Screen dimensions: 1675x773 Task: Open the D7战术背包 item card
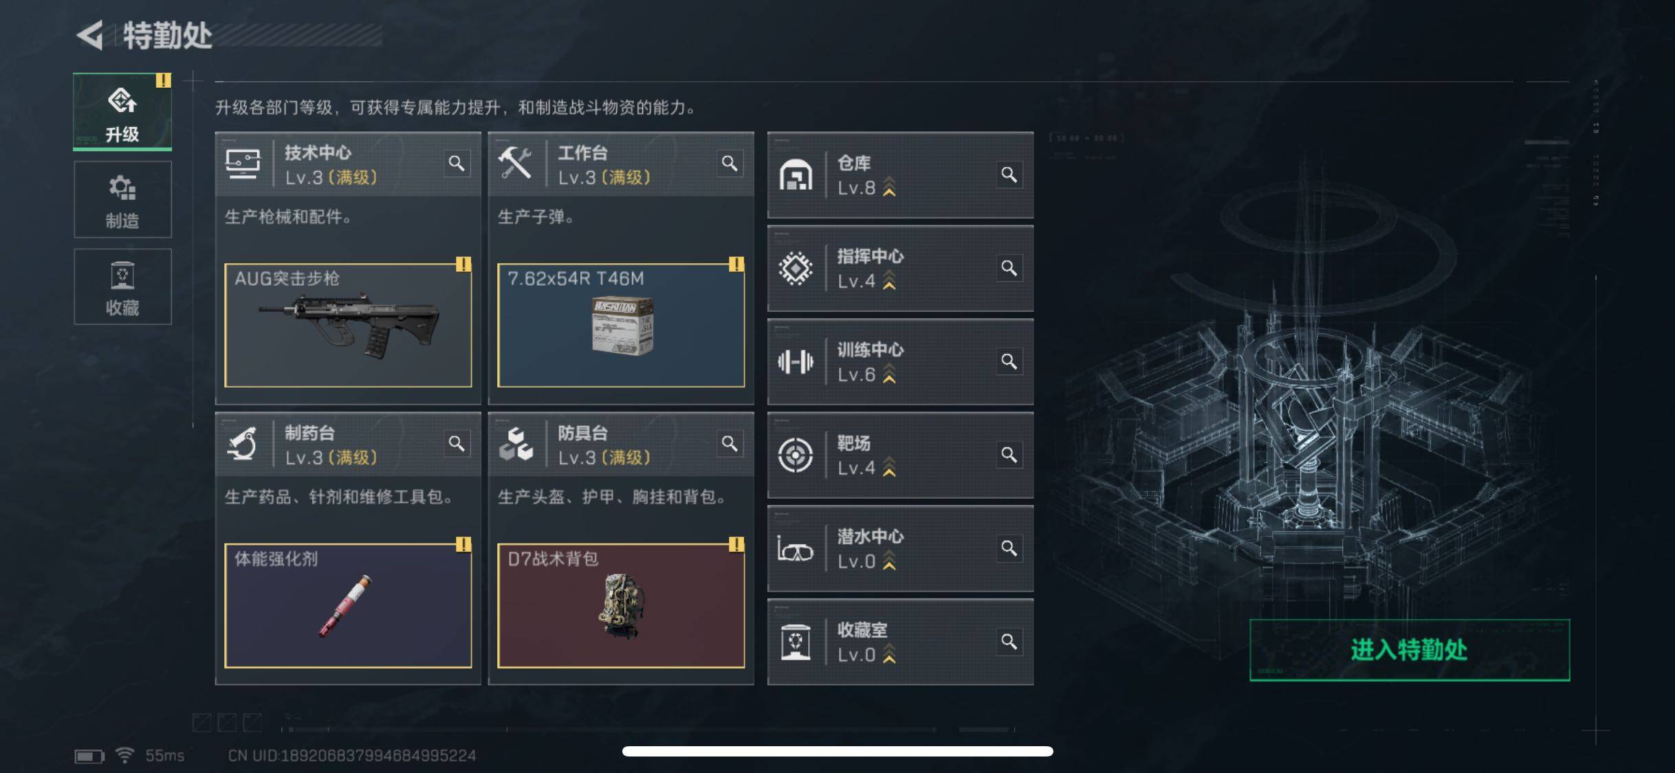621,605
